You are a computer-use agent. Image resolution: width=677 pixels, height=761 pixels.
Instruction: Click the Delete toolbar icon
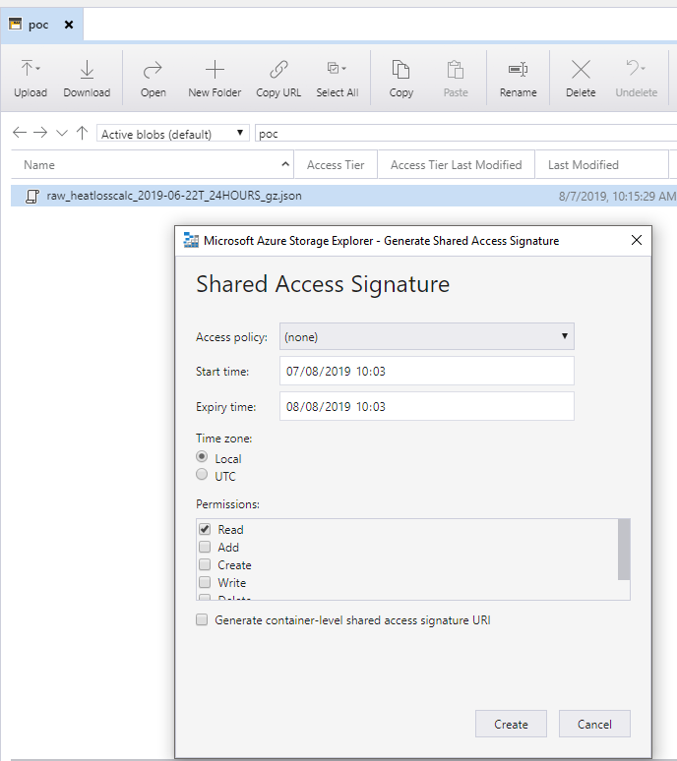(x=581, y=70)
